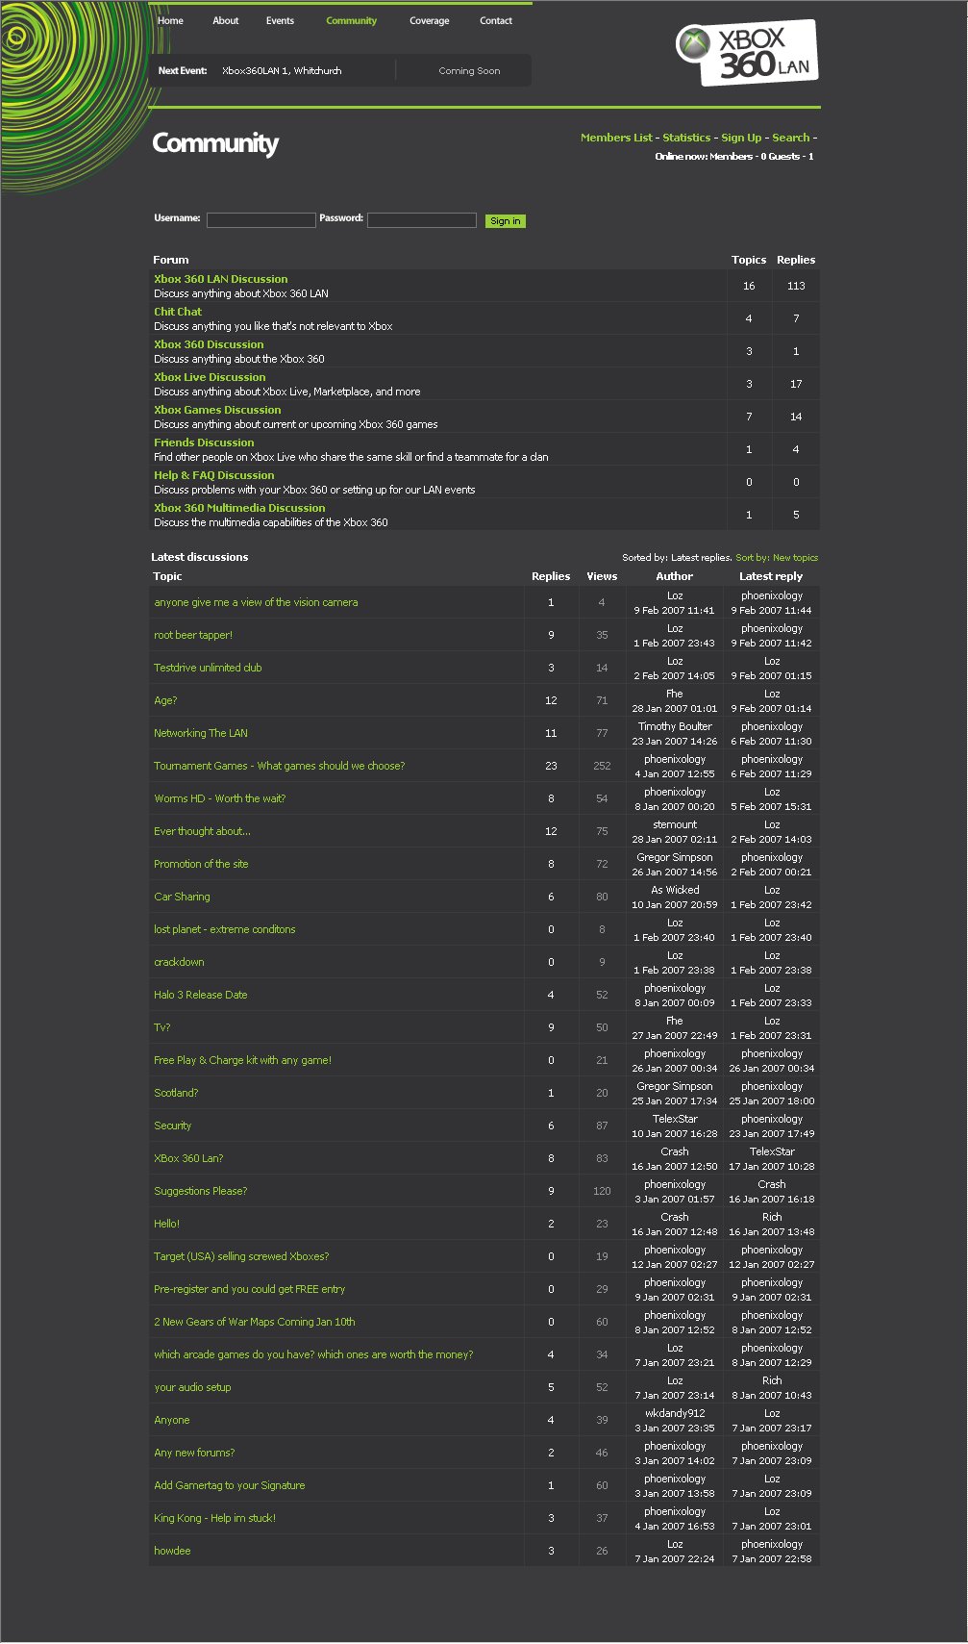Open the 'Age?' topic
The height and width of the screenshot is (1644, 968).
click(165, 700)
